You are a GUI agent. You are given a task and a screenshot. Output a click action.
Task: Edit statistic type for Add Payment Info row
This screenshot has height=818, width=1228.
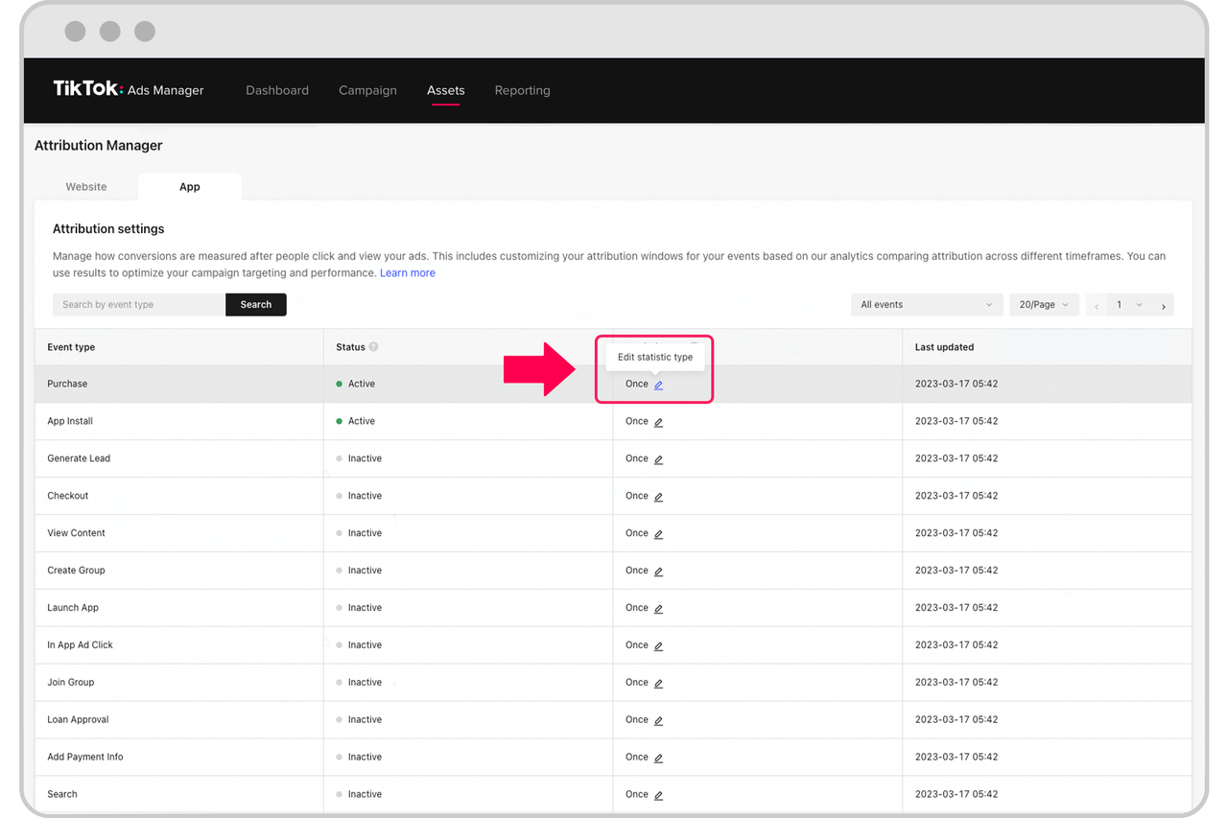[x=658, y=759]
